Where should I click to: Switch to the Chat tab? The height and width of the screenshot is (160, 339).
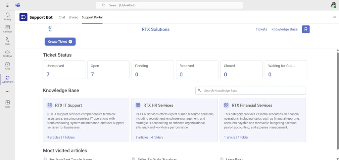[x=62, y=17]
